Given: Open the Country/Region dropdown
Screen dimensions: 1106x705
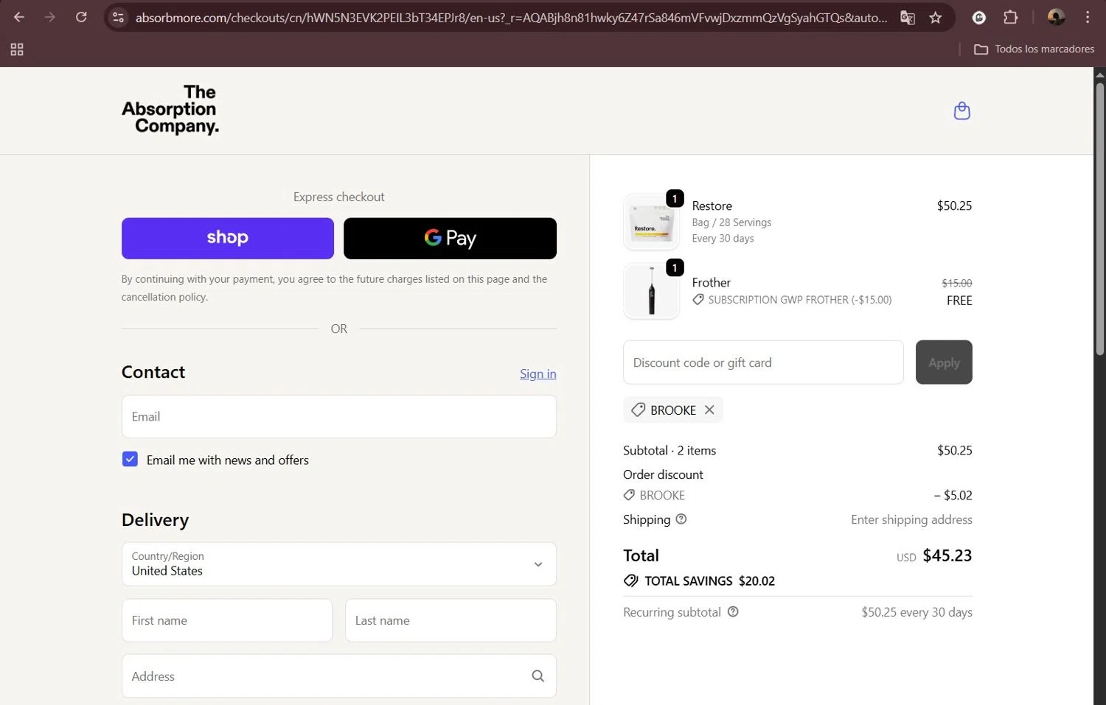Looking at the screenshot, I should (x=339, y=564).
